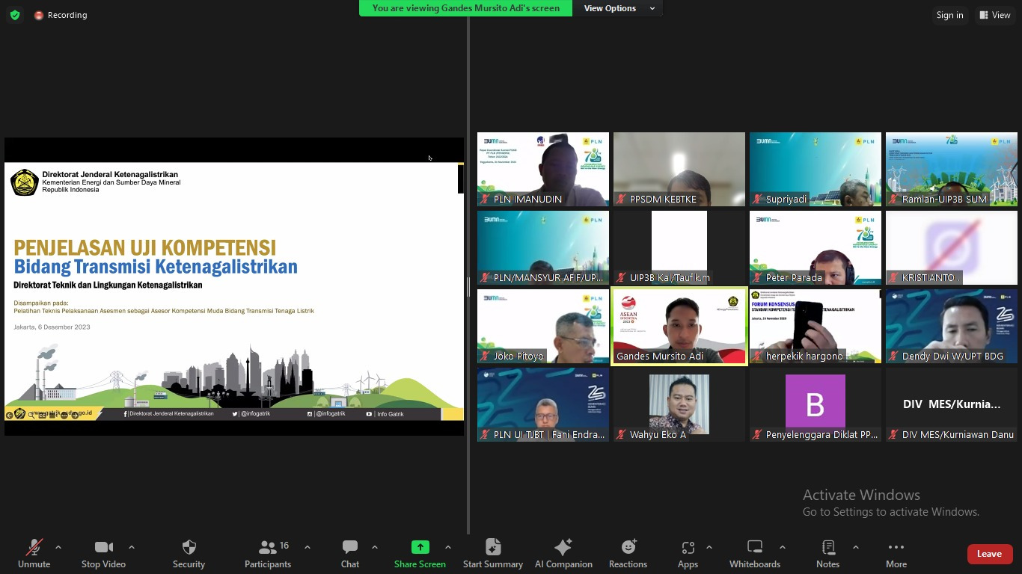The width and height of the screenshot is (1022, 574).
Task: Expand the share options arrow beside Share Screen
Action: 448,547
